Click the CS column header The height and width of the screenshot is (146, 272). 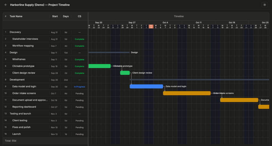pyautogui.click(x=79, y=16)
